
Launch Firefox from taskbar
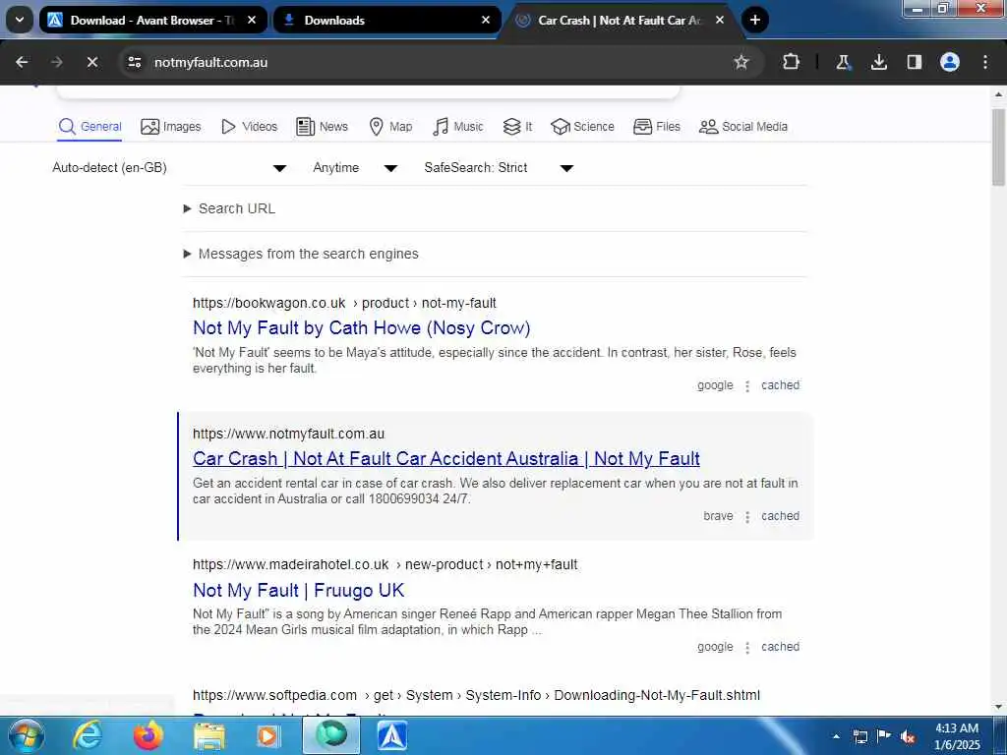coord(148,735)
